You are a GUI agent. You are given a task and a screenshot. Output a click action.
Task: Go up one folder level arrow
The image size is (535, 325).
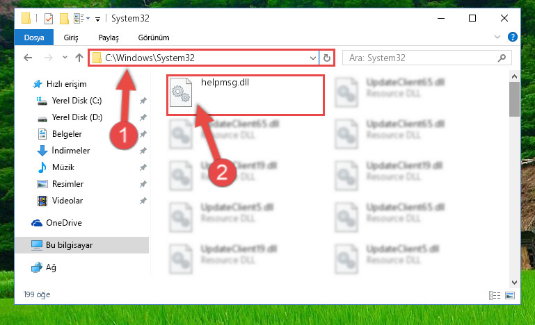(x=79, y=58)
